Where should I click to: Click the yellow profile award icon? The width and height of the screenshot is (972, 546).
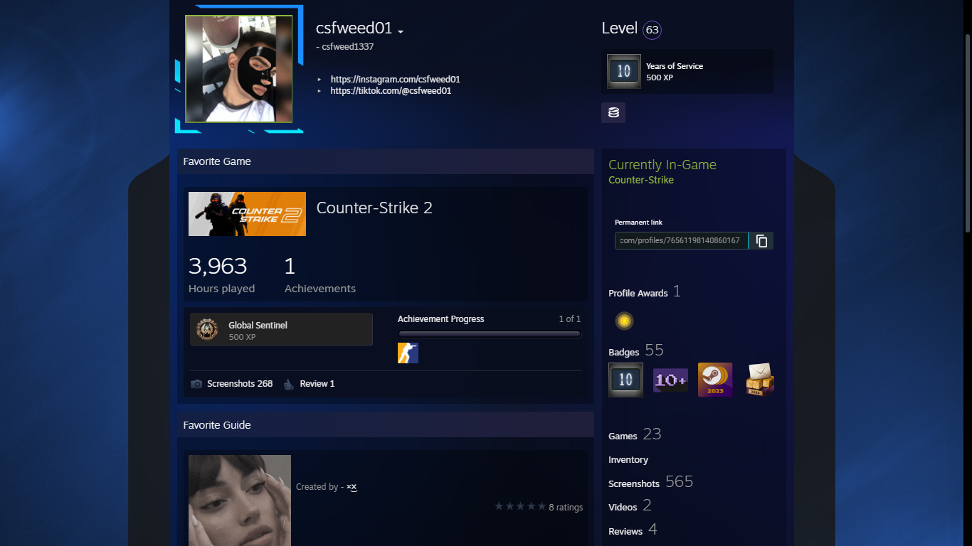coord(624,321)
